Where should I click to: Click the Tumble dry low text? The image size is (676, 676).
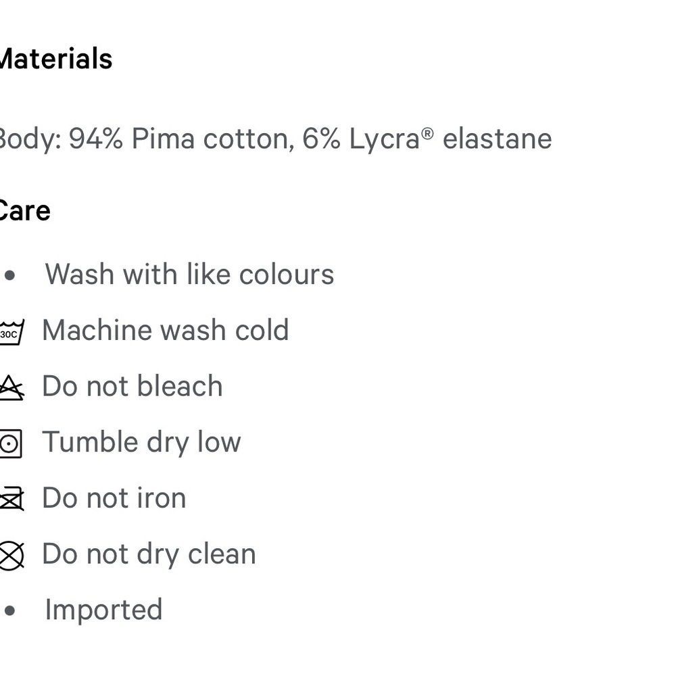click(x=141, y=443)
